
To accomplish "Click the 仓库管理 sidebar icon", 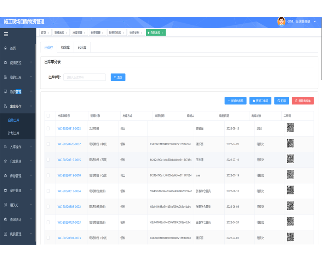I will coord(5,162).
